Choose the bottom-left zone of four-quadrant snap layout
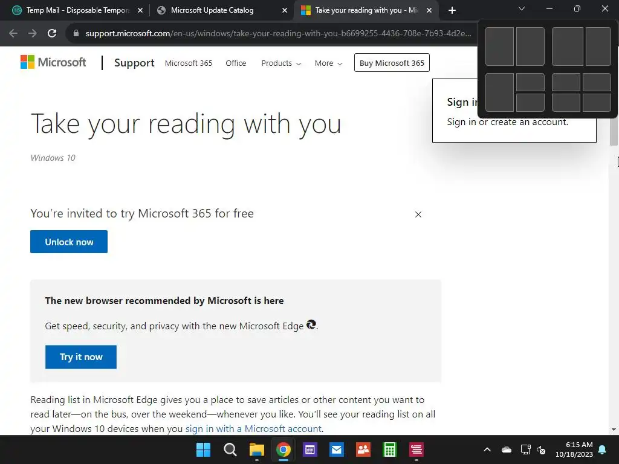This screenshot has width=619, height=464. tap(566, 103)
